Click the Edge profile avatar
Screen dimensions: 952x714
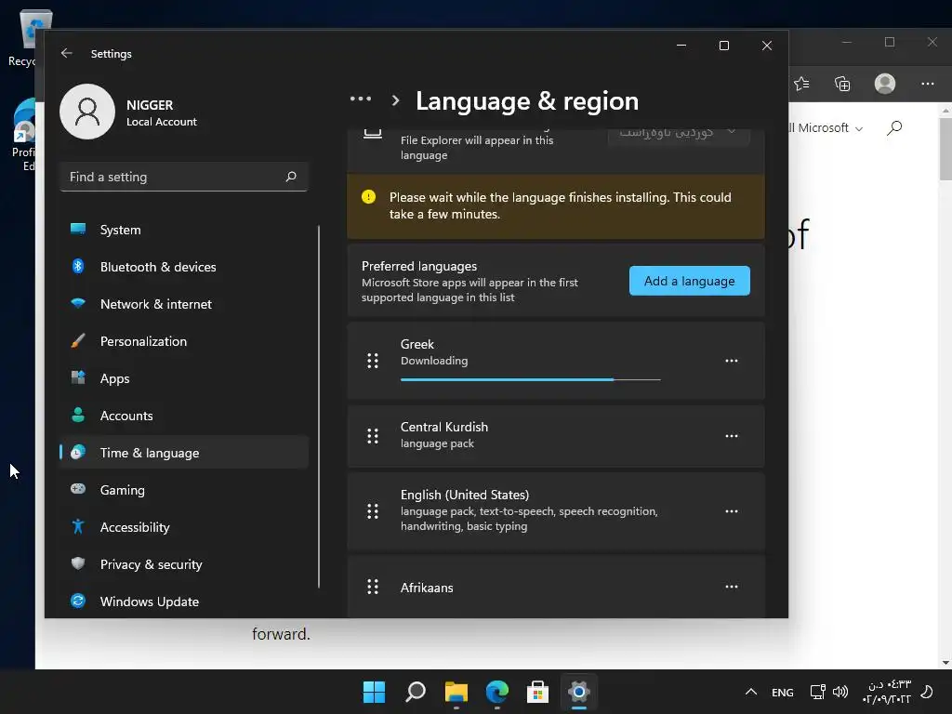(x=885, y=83)
